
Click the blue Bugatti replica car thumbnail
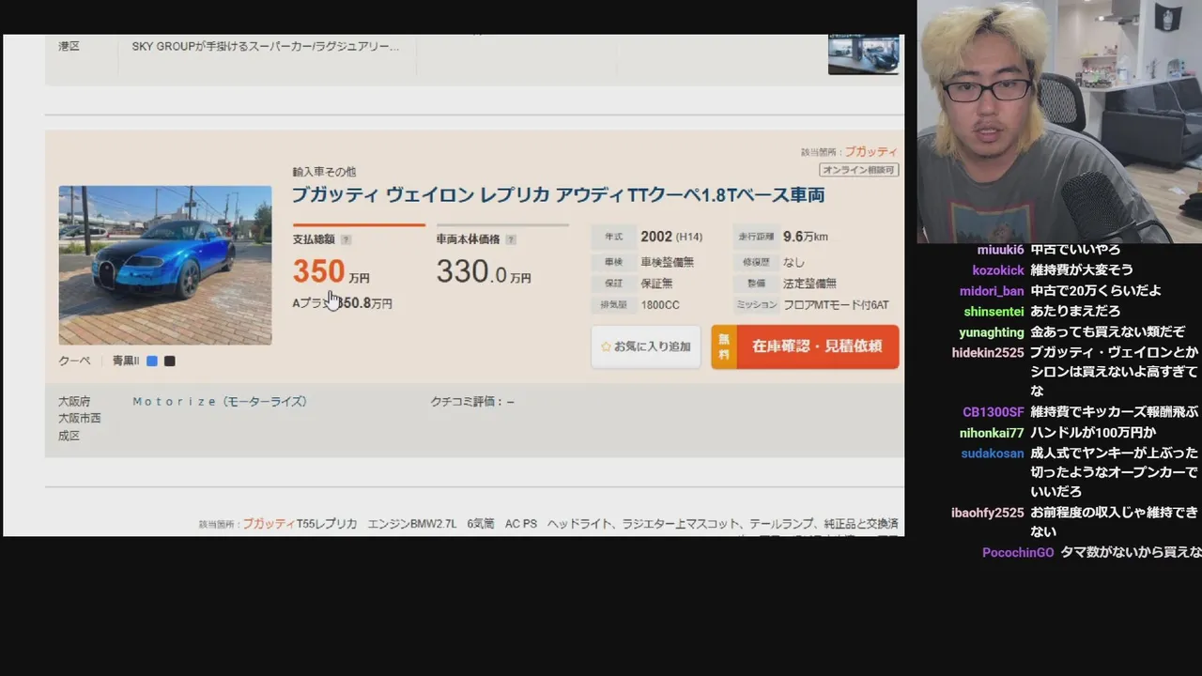point(165,265)
